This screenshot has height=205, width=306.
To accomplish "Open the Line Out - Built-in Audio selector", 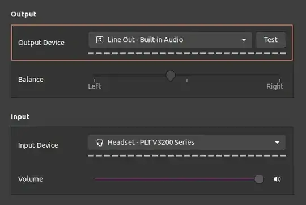I will [171, 40].
